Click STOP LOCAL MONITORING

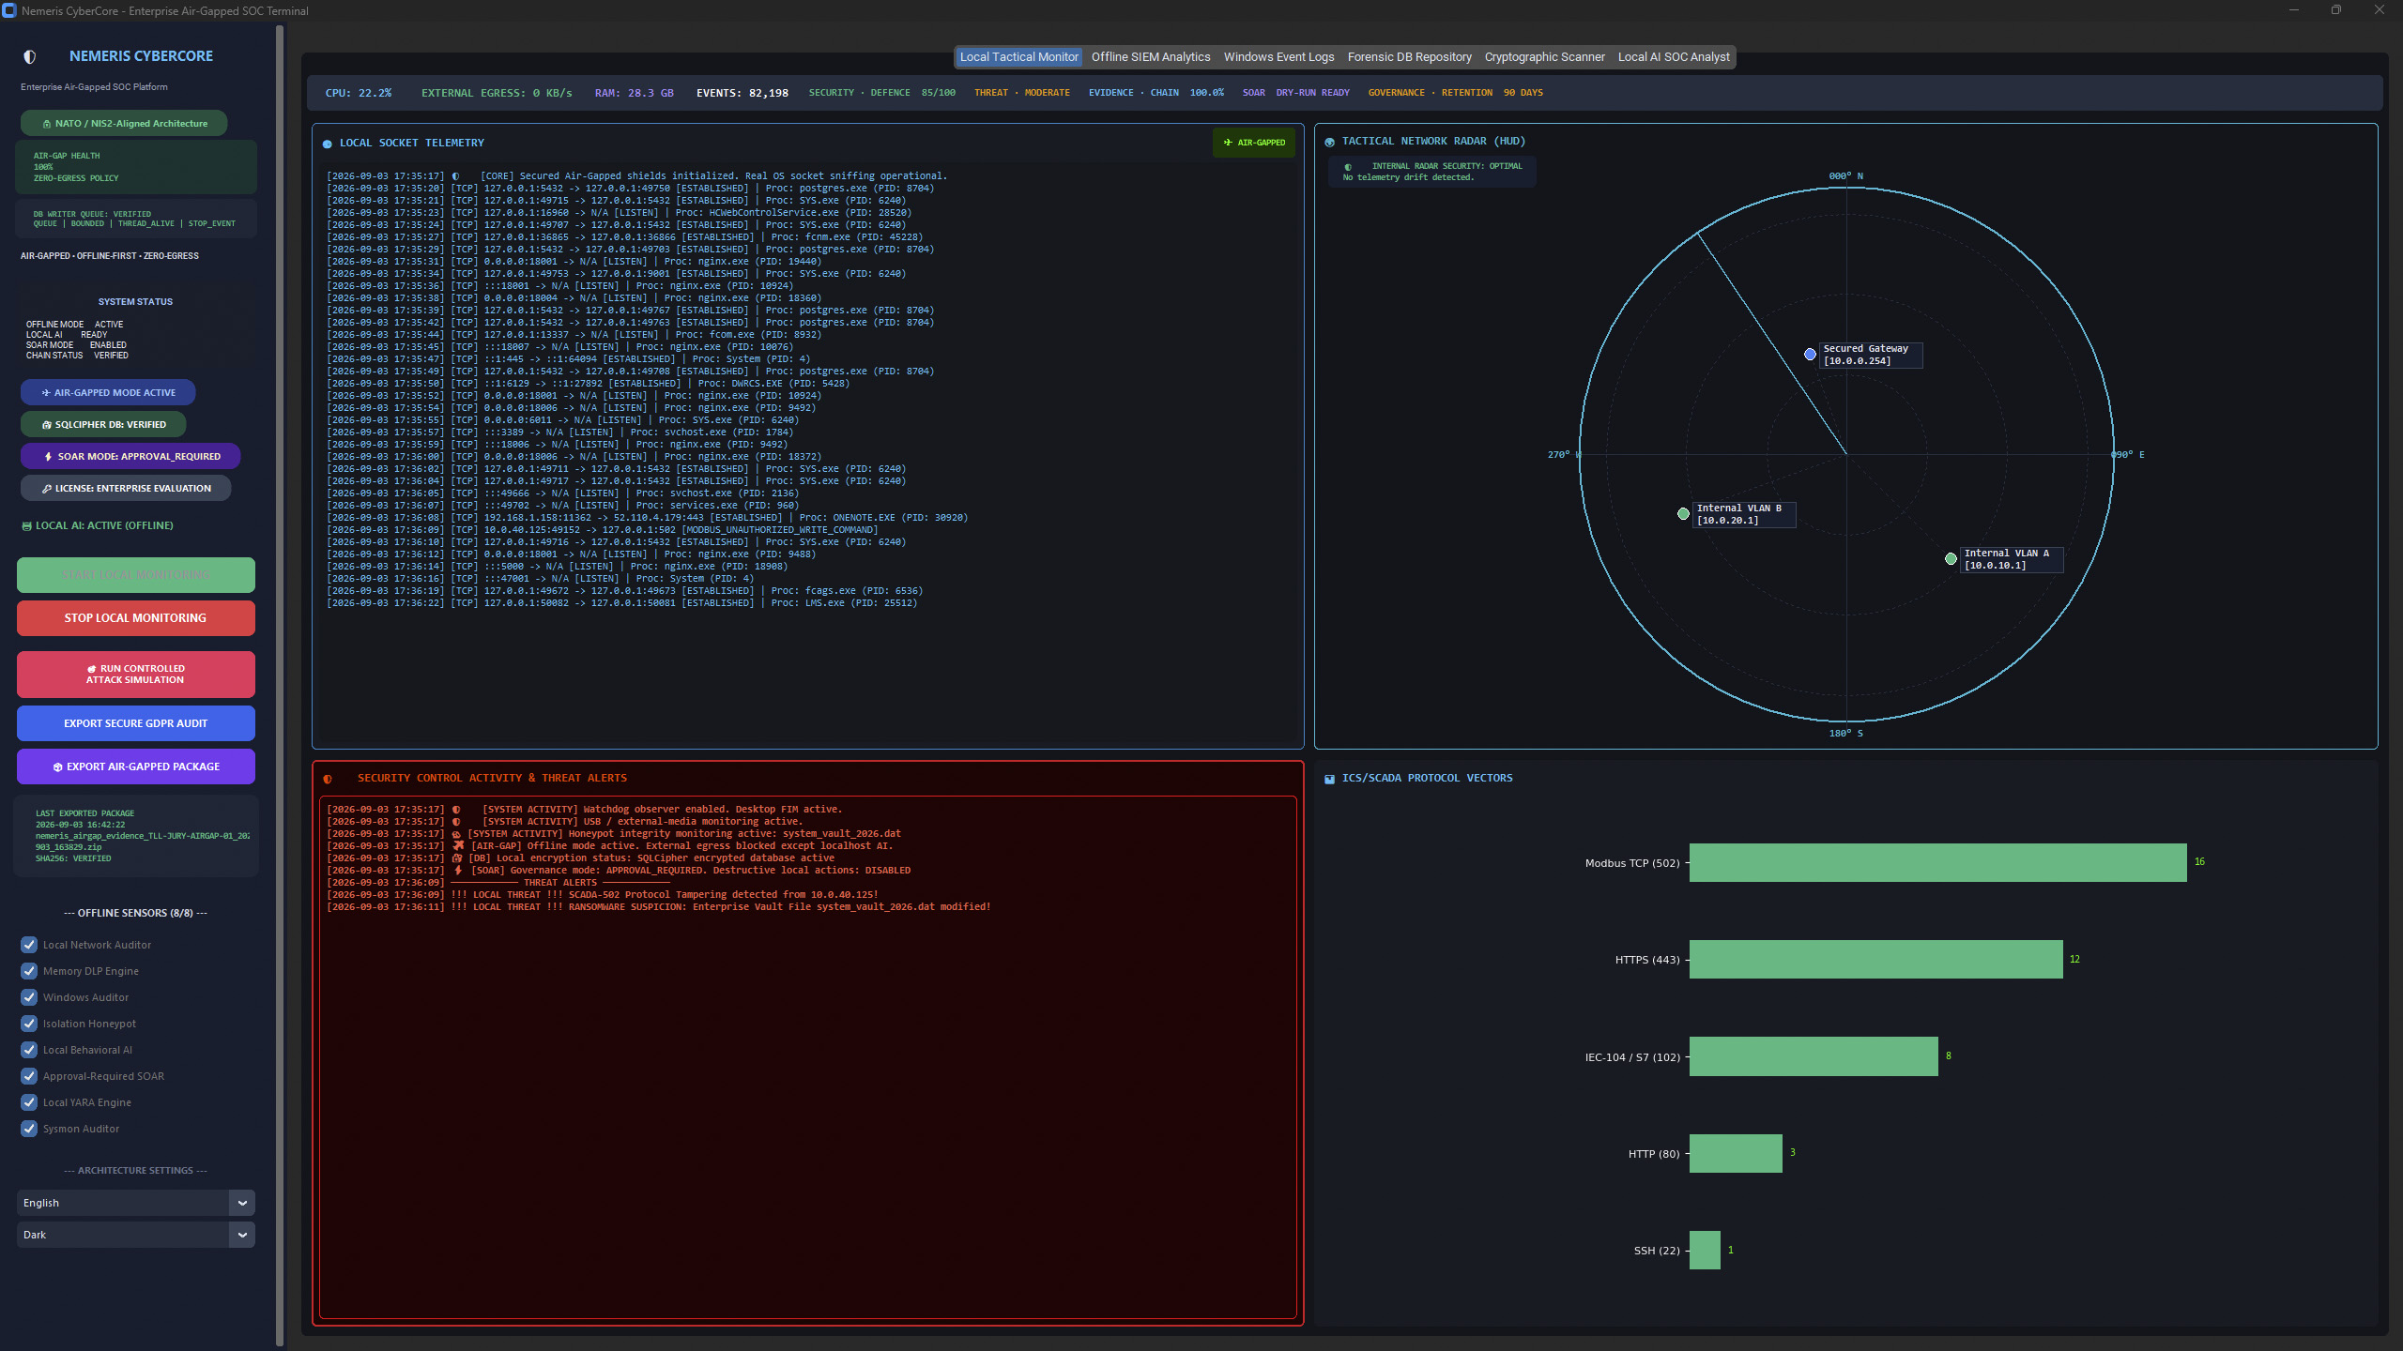[136, 618]
